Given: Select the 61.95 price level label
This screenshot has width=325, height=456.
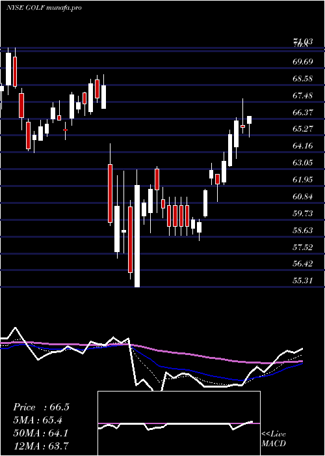Looking at the screenshot, I should [303, 179].
